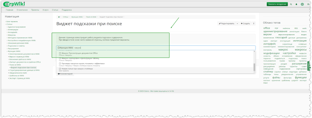Screen dimensions: 312x118
Task: Expand Интеграции in navigation tree
Action: 7,30
